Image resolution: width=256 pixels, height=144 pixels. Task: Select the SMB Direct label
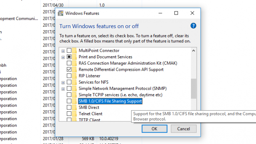point(89,107)
